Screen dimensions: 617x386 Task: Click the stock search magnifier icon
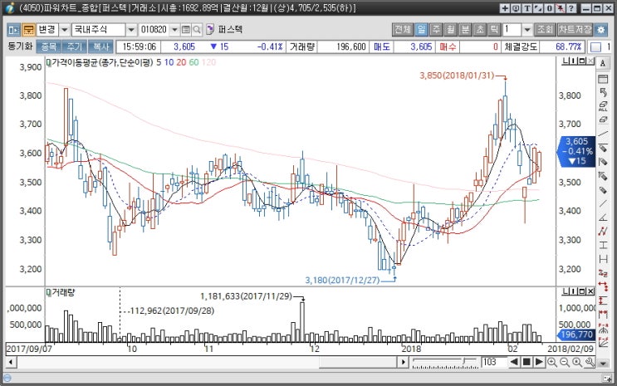tap(197, 30)
